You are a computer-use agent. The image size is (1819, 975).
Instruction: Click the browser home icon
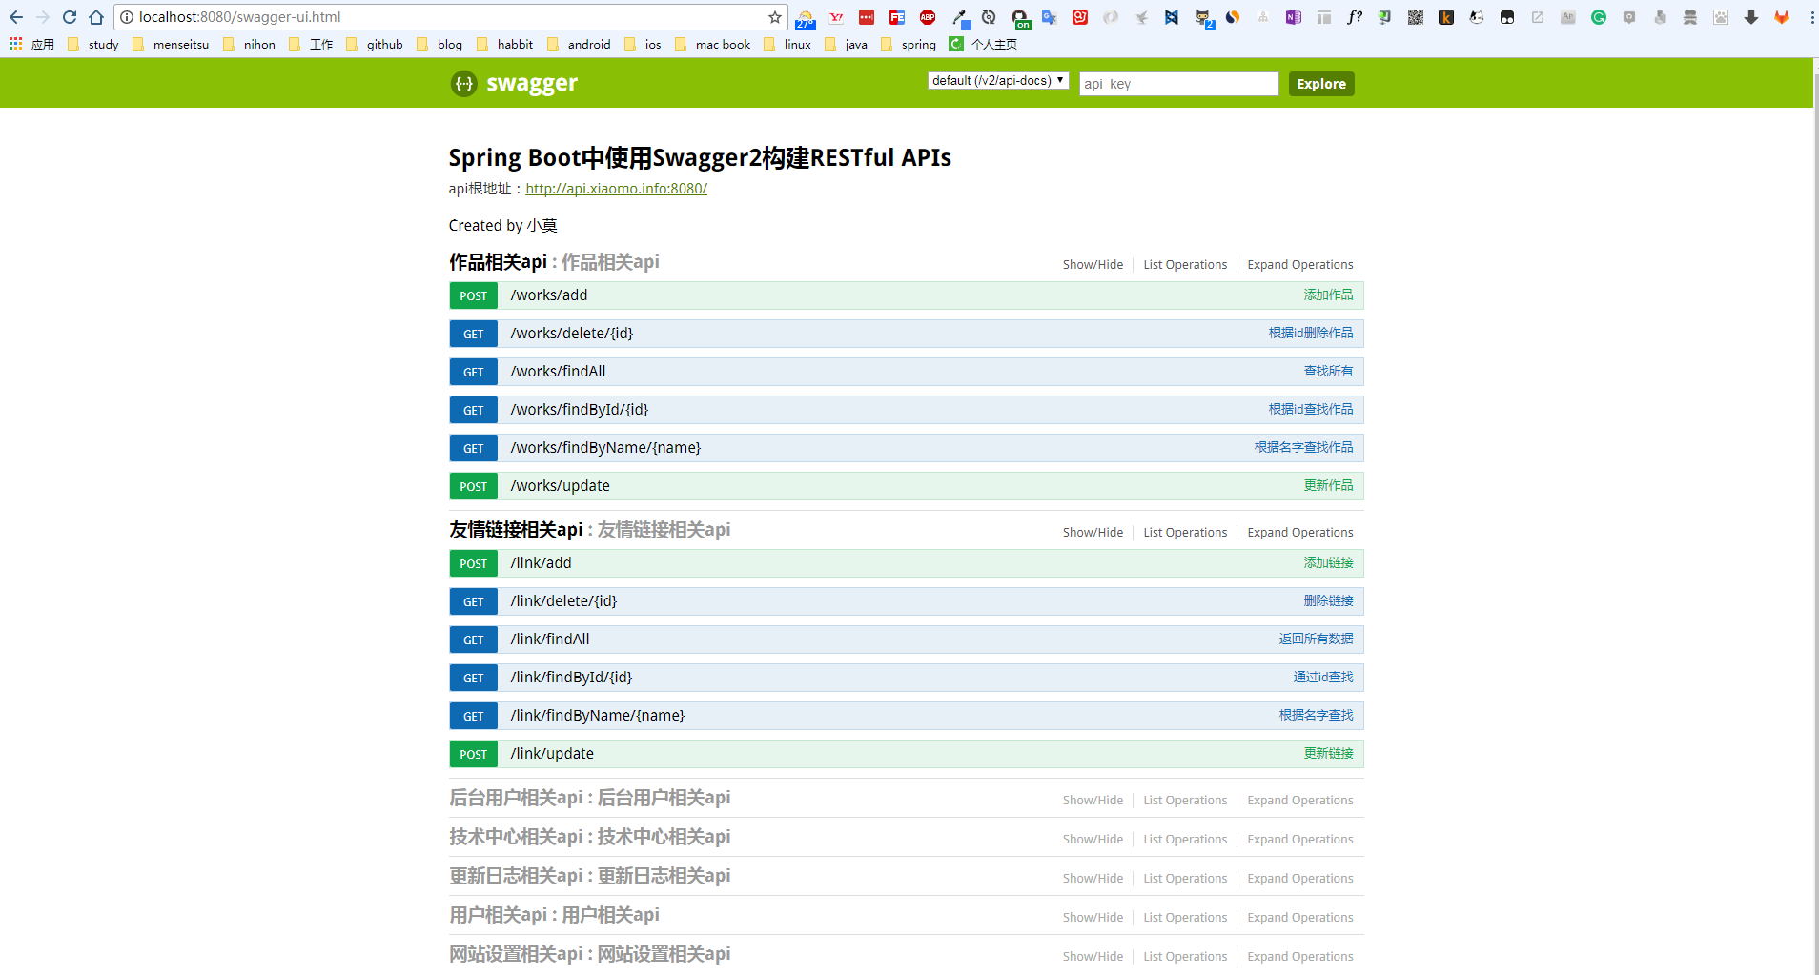pyautogui.click(x=96, y=17)
